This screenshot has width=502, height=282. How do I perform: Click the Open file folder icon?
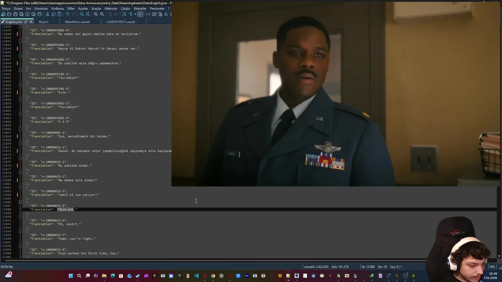point(9,14)
